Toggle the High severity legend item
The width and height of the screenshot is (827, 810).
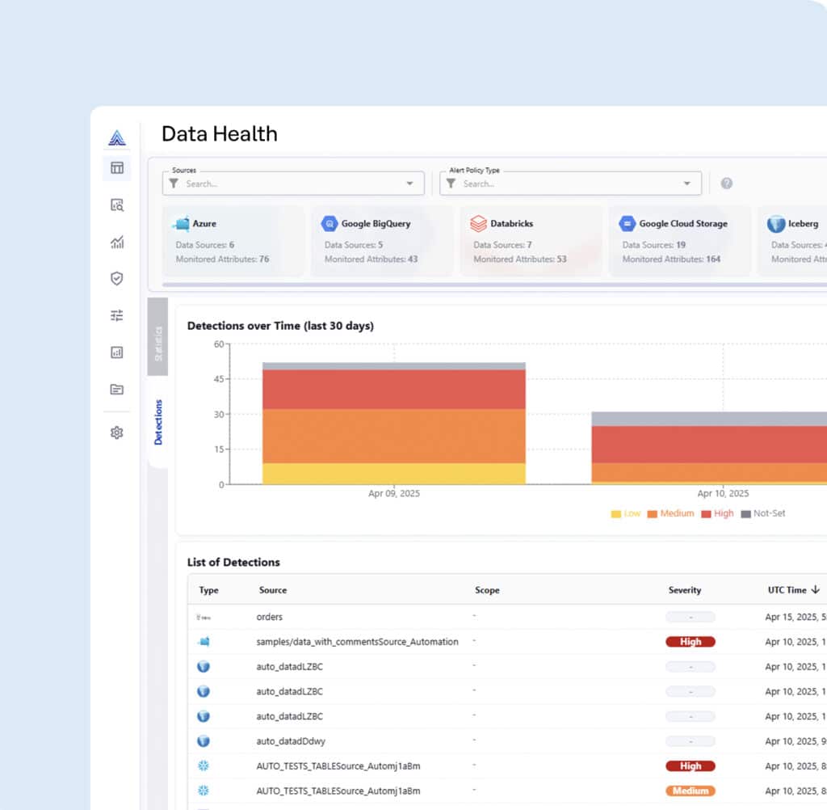[x=714, y=513]
